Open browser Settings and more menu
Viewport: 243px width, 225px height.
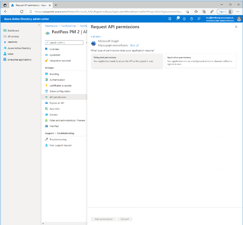point(237,12)
